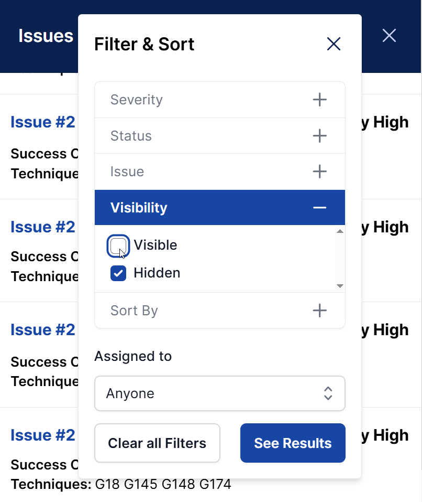This screenshot has width=422, height=502.
Task: Click the down arrow on visibility list scrollbar
Action: tap(340, 286)
